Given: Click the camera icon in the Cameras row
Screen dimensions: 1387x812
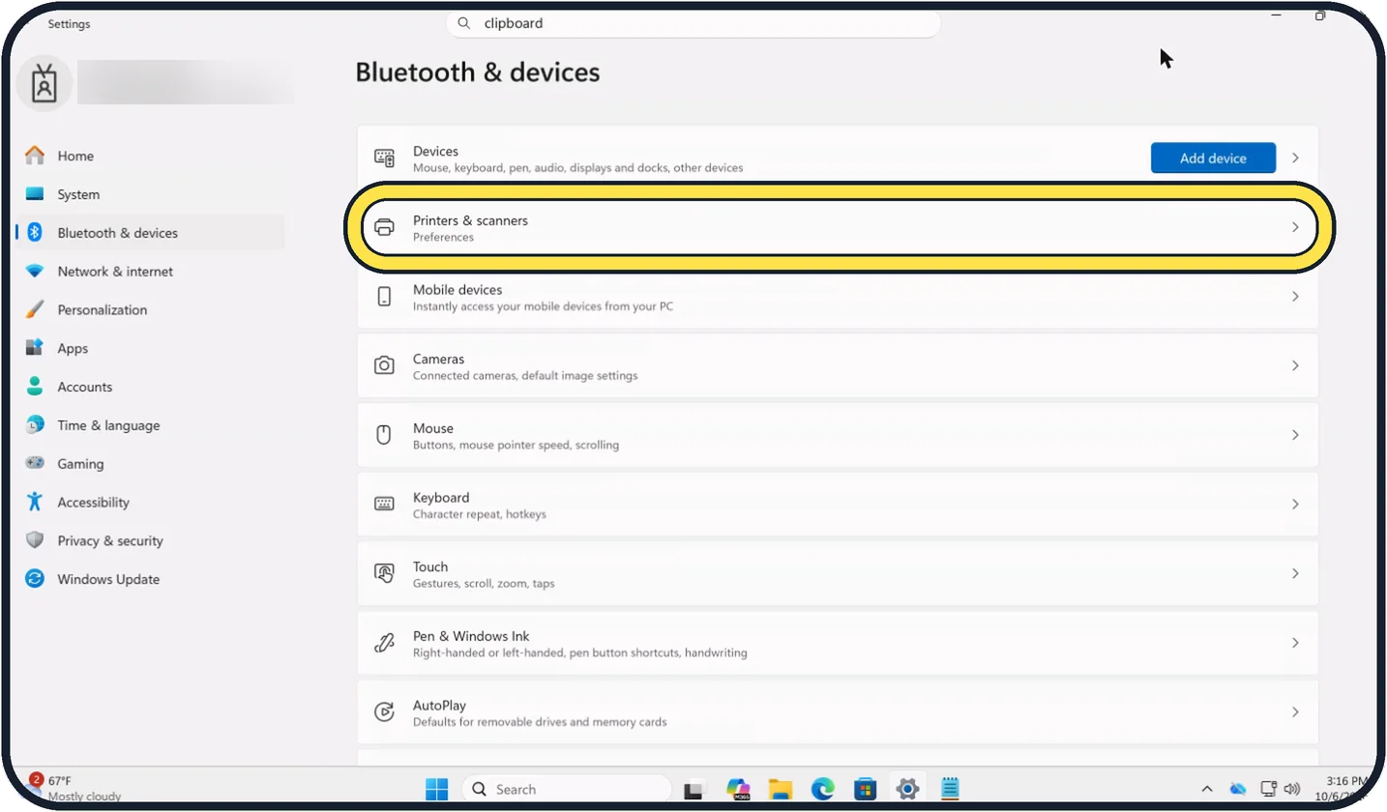Looking at the screenshot, I should pyautogui.click(x=384, y=365).
